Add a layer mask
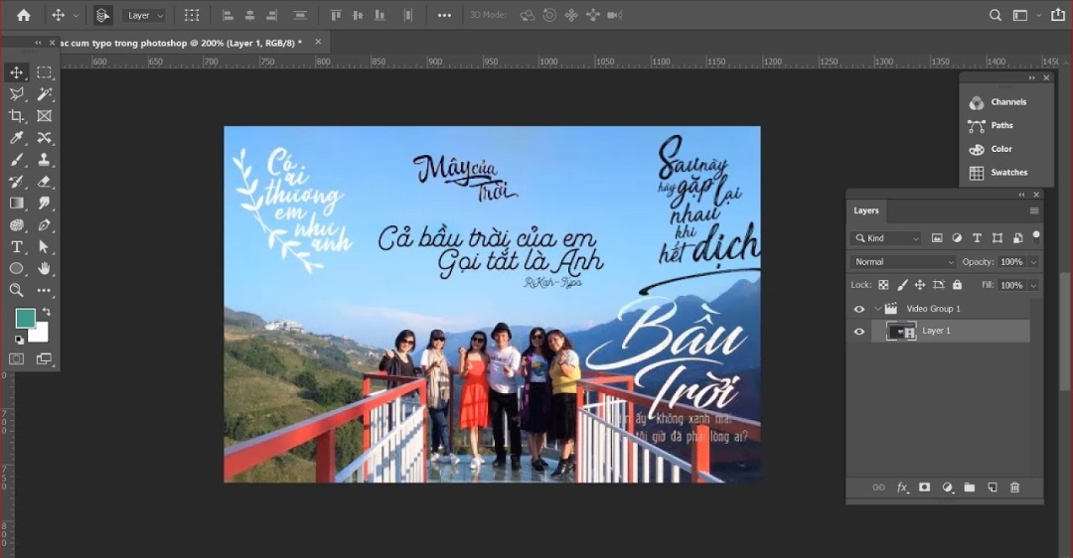 (925, 488)
